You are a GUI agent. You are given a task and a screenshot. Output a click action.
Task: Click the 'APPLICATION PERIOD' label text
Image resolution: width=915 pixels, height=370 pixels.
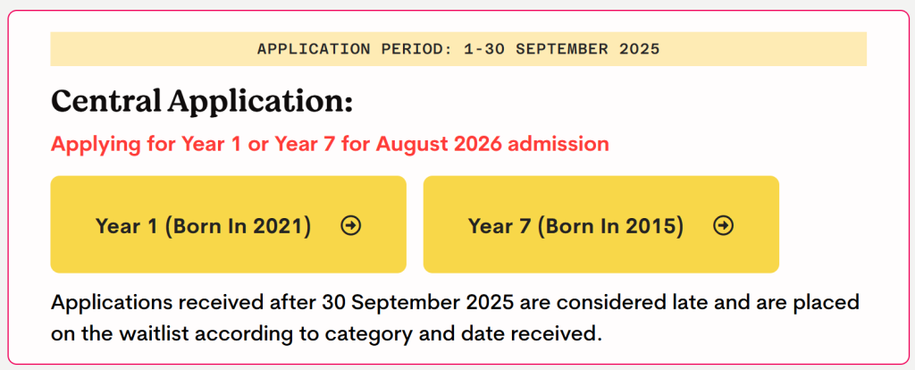click(x=349, y=49)
